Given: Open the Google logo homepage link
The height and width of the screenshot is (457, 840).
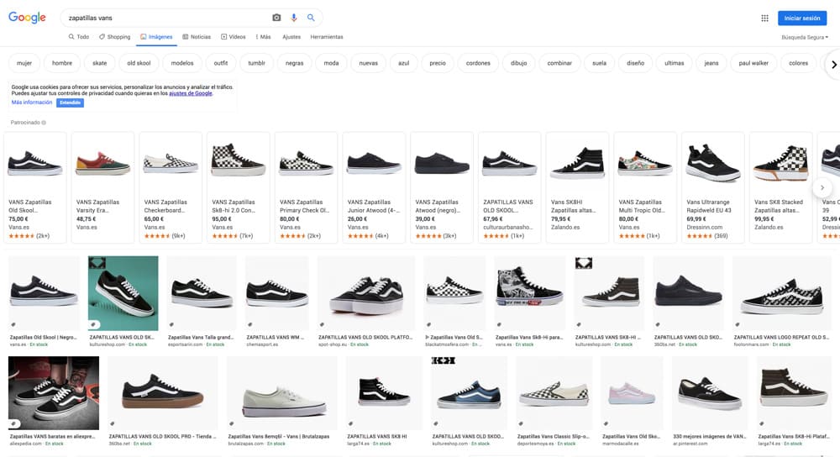Looking at the screenshot, I should coord(28,17).
